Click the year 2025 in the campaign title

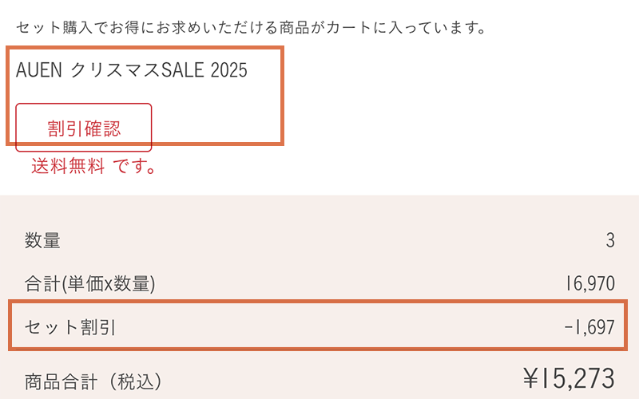pyautogui.click(x=229, y=70)
